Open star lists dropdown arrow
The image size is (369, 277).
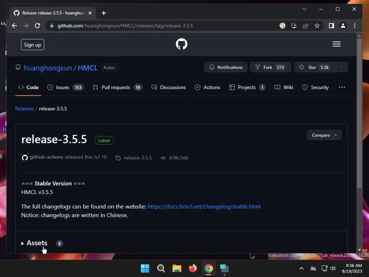pos(342,67)
